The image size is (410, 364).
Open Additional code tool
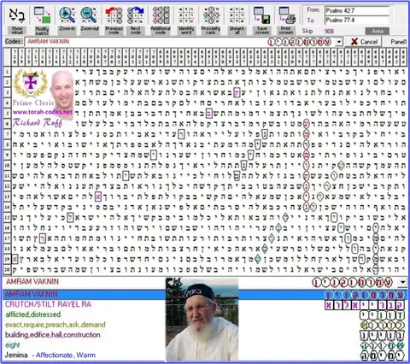pos(161,20)
